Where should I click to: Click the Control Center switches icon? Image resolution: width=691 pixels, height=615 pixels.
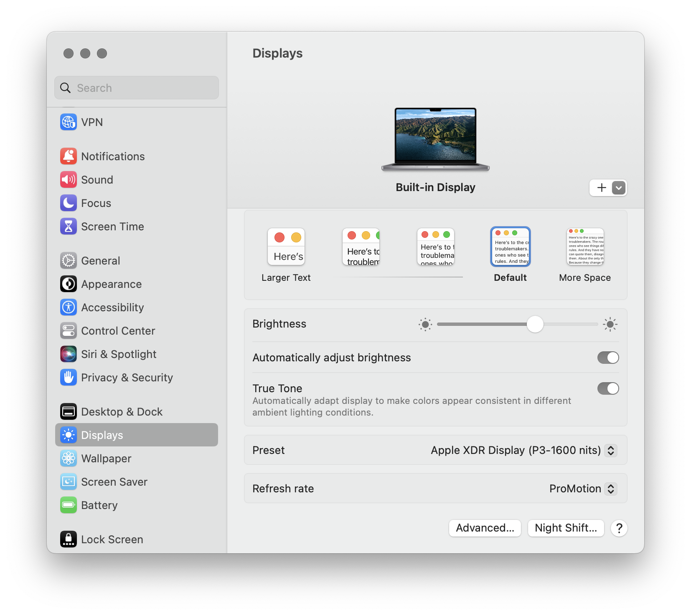pos(69,331)
